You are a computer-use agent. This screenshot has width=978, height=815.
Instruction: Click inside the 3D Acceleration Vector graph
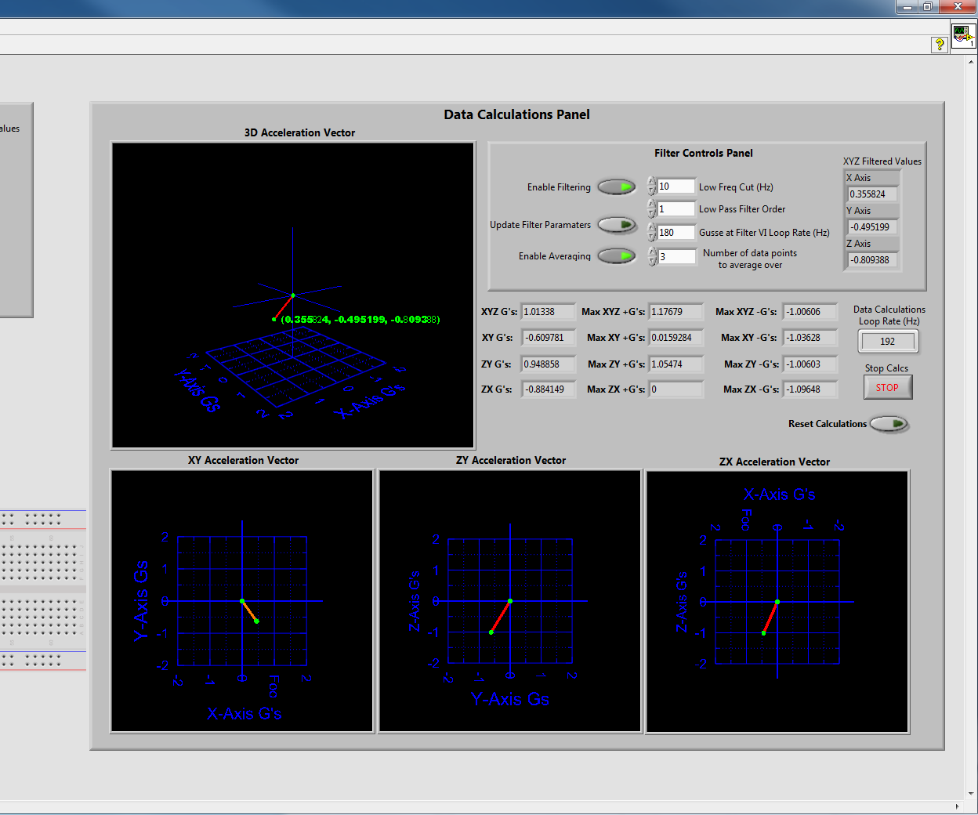(293, 295)
